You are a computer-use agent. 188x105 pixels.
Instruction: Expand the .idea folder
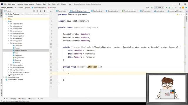tap(6, 16)
